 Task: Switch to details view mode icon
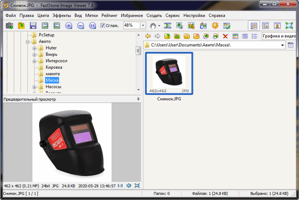(245, 36)
